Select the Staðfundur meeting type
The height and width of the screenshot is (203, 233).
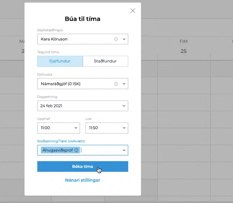(105, 61)
